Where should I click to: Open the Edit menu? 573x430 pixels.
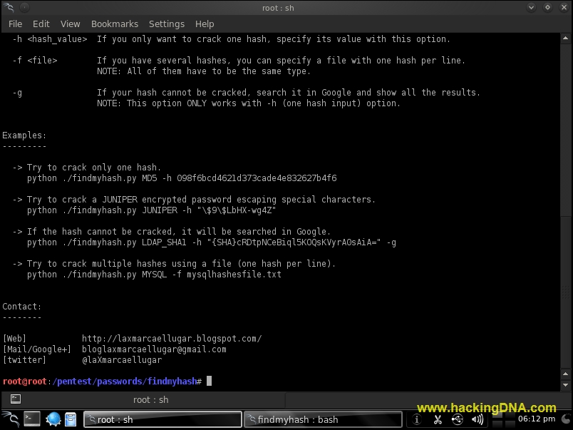click(41, 24)
